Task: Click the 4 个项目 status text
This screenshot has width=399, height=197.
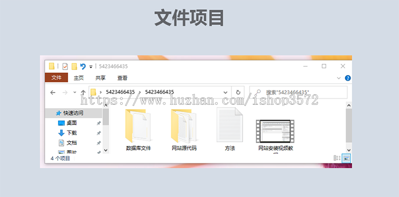Action: [x=60, y=159]
